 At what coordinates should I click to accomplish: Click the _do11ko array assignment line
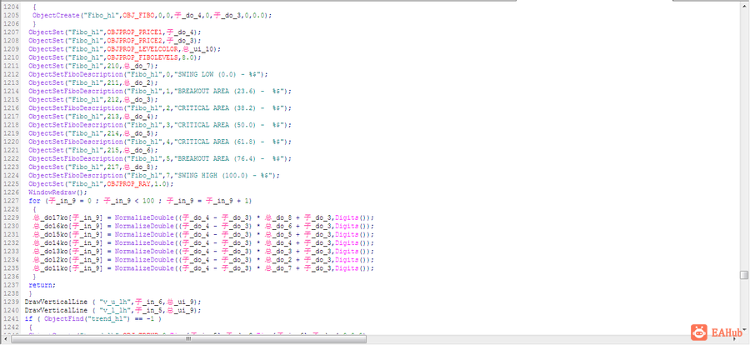(203, 268)
